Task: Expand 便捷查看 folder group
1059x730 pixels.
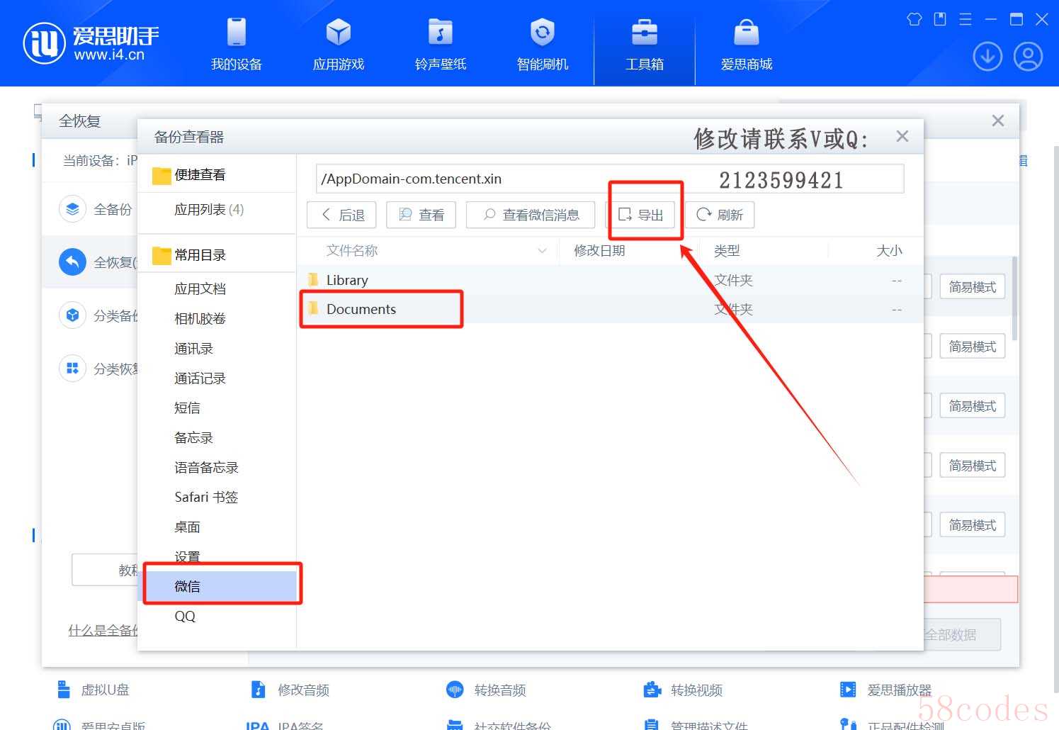Action: pyautogui.click(x=188, y=175)
